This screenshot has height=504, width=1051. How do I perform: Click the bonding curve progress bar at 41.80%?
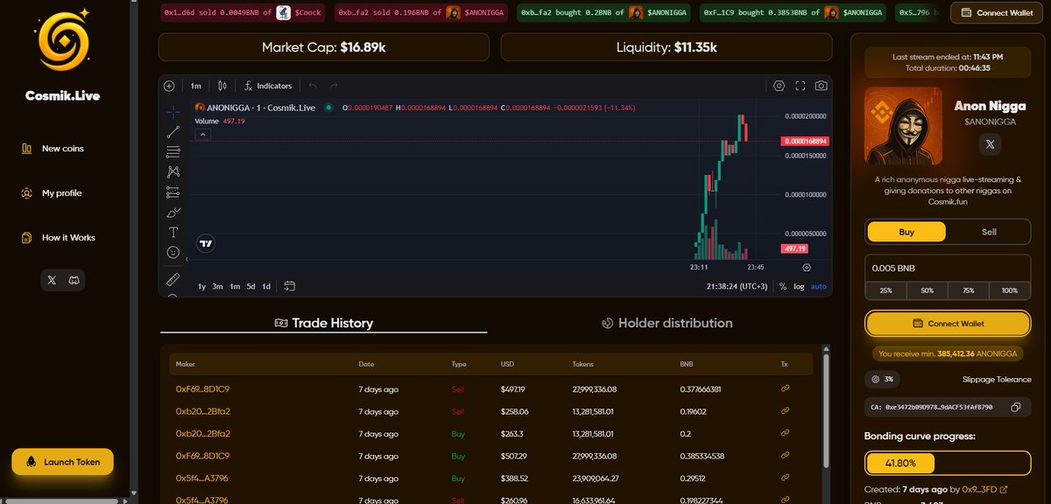948,464
